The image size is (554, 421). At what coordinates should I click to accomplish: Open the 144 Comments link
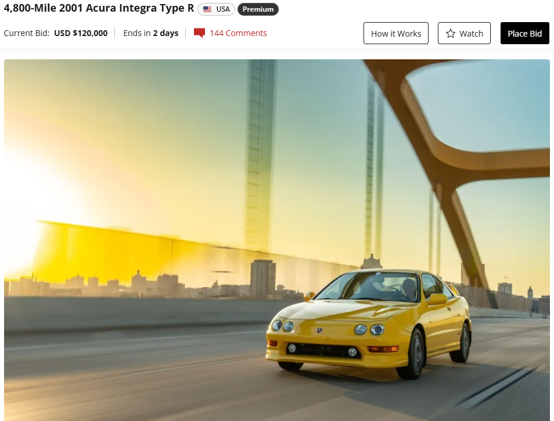pos(238,33)
